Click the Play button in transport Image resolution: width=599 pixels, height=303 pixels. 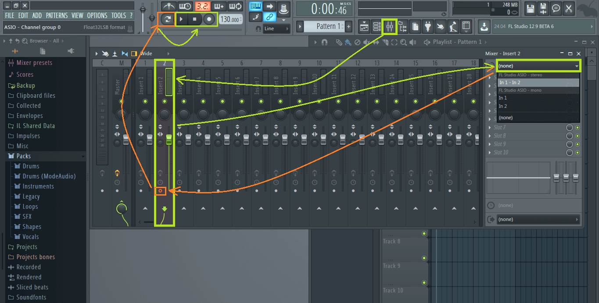coord(181,19)
